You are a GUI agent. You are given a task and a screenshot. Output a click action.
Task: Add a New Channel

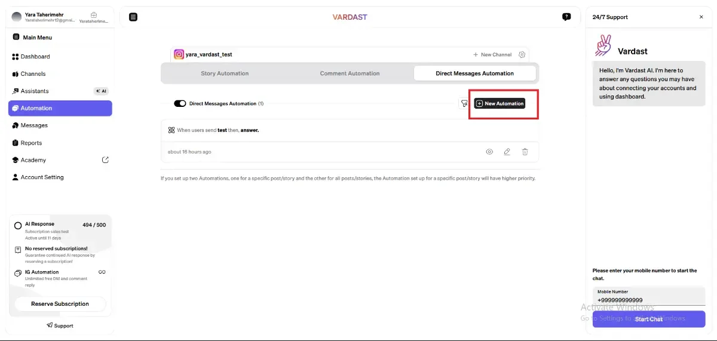pos(492,54)
